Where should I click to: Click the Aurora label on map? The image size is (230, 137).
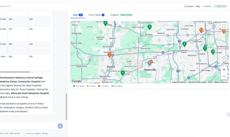tap(111, 67)
